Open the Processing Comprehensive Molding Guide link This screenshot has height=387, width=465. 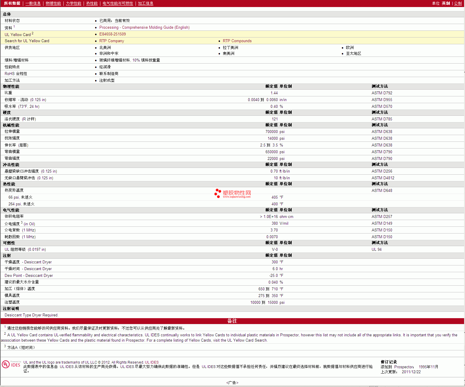tap(144, 27)
